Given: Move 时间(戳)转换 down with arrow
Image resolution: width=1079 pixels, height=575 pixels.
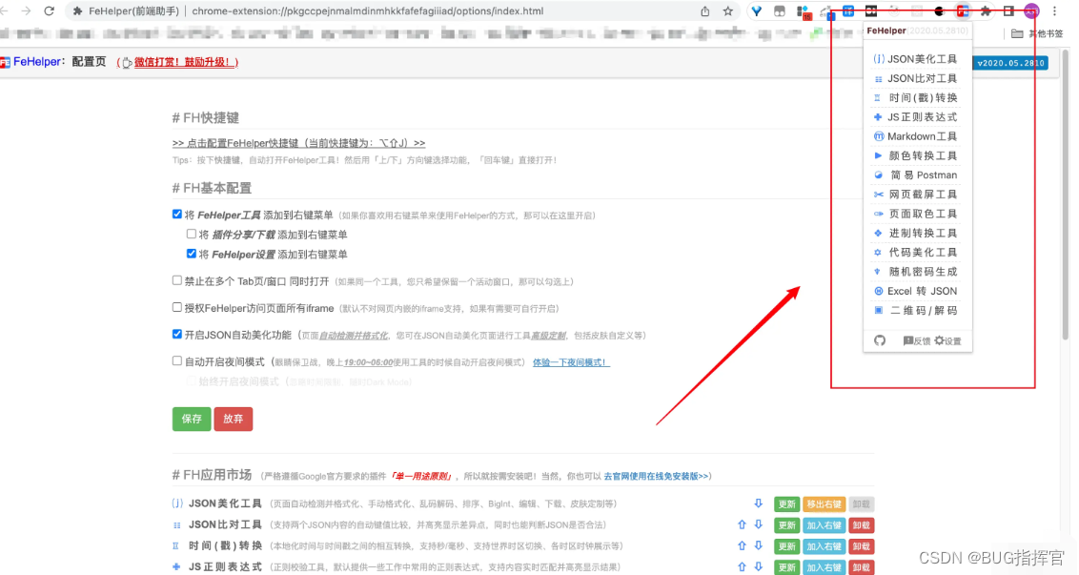Looking at the screenshot, I should (759, 546).
